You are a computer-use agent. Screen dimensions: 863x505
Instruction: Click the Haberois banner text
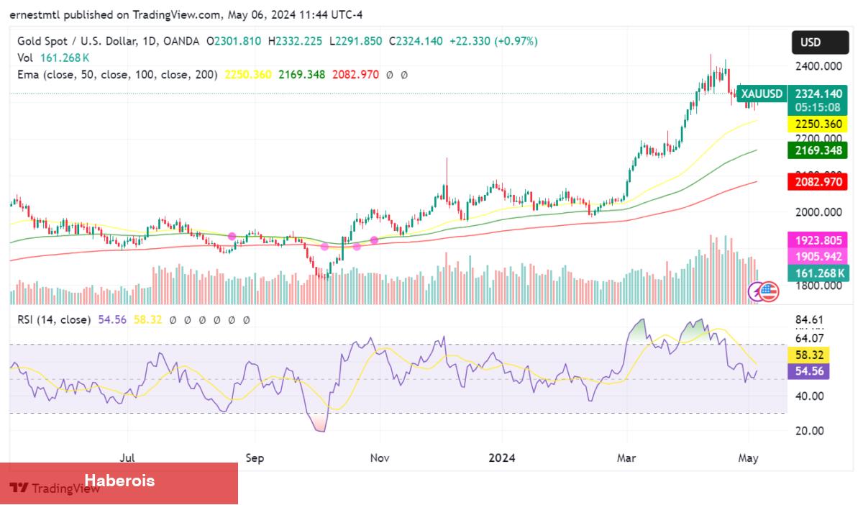point(119,481)
